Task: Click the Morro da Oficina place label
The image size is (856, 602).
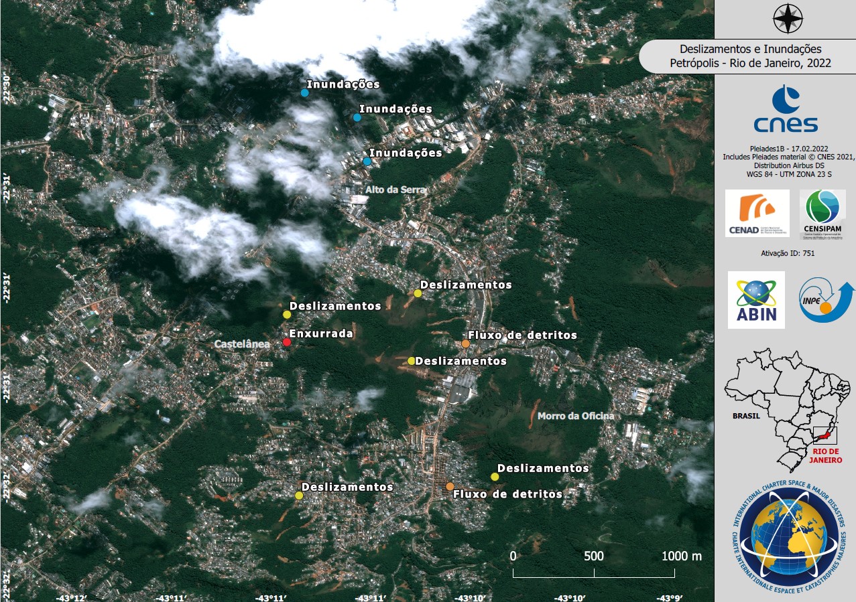Action: tap(575, 416)
